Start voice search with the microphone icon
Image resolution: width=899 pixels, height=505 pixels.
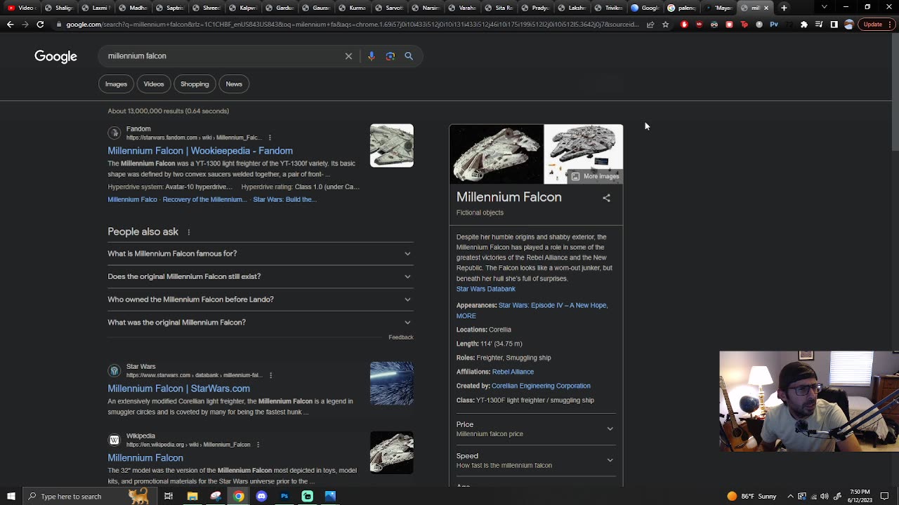(x=372, y=56)
